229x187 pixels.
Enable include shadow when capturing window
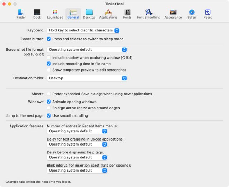pos(49,58)
